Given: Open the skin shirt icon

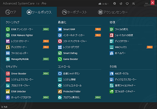Looking at the screenshot, I should click(x=127, y=4).
